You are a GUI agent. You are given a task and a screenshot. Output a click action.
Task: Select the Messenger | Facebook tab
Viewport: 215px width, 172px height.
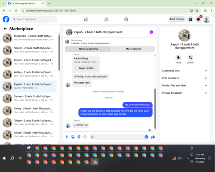click(26, 3)
